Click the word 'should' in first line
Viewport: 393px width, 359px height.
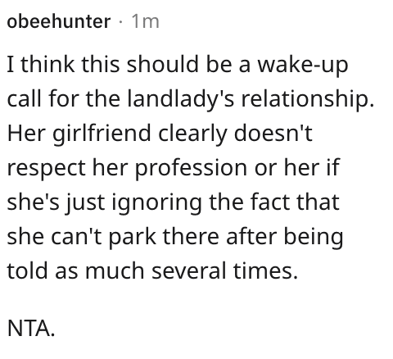pos(162,64)
